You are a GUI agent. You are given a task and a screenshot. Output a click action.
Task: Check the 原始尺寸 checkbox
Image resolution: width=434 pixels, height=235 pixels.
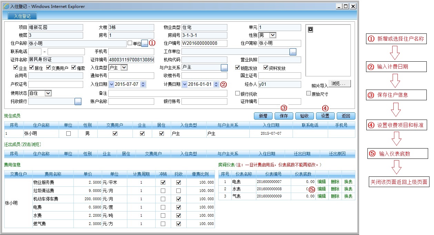coord(309,93)
